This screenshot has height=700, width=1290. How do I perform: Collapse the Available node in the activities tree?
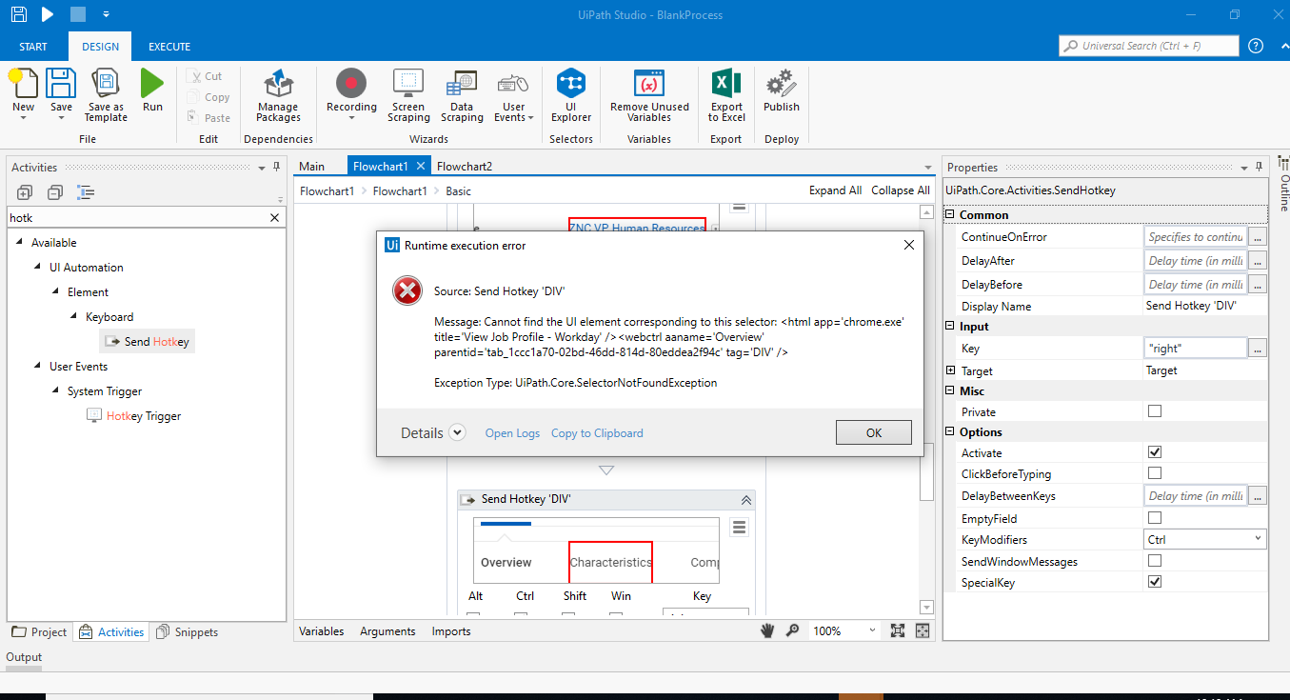[21, 243]
